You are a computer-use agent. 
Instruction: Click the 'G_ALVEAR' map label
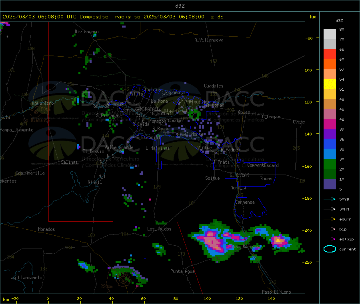click(239, 175)
